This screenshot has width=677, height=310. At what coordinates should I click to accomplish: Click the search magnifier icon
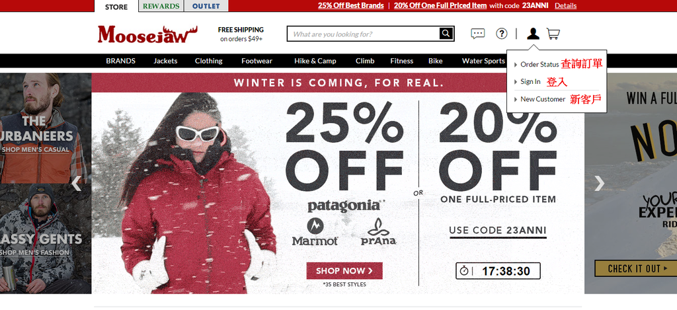tap(446, 34)
